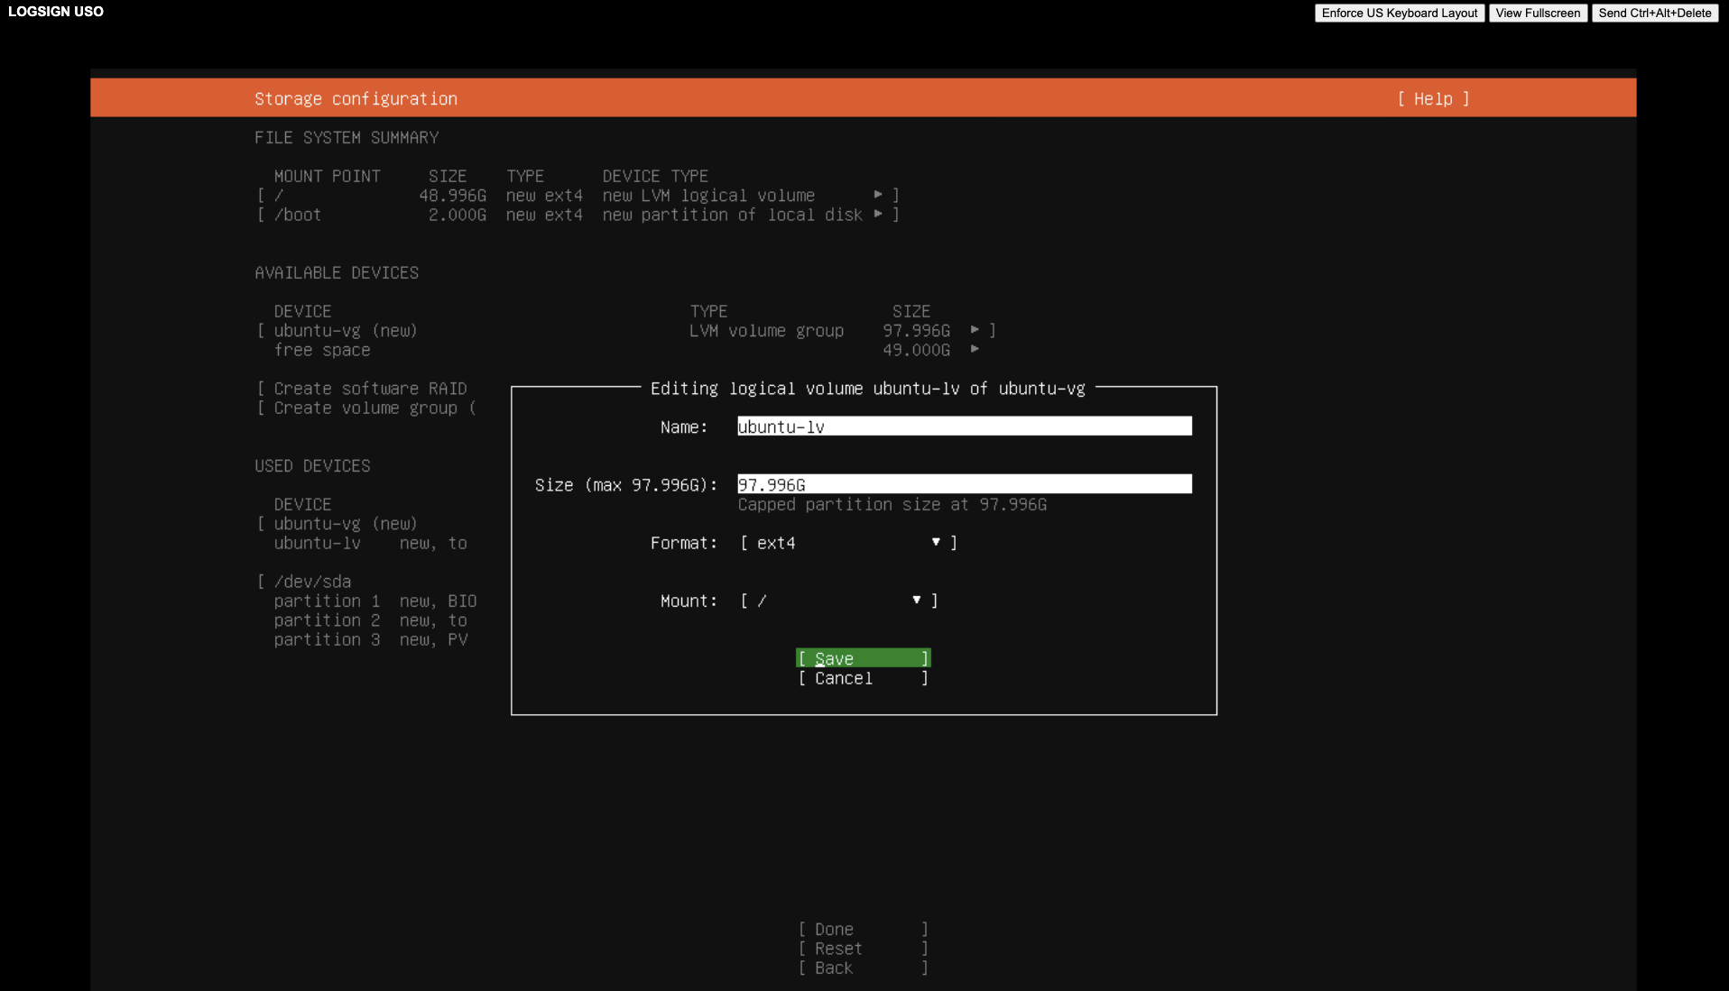Select Create volume group option
This screenshot has height=991, width=1729.
365,408
